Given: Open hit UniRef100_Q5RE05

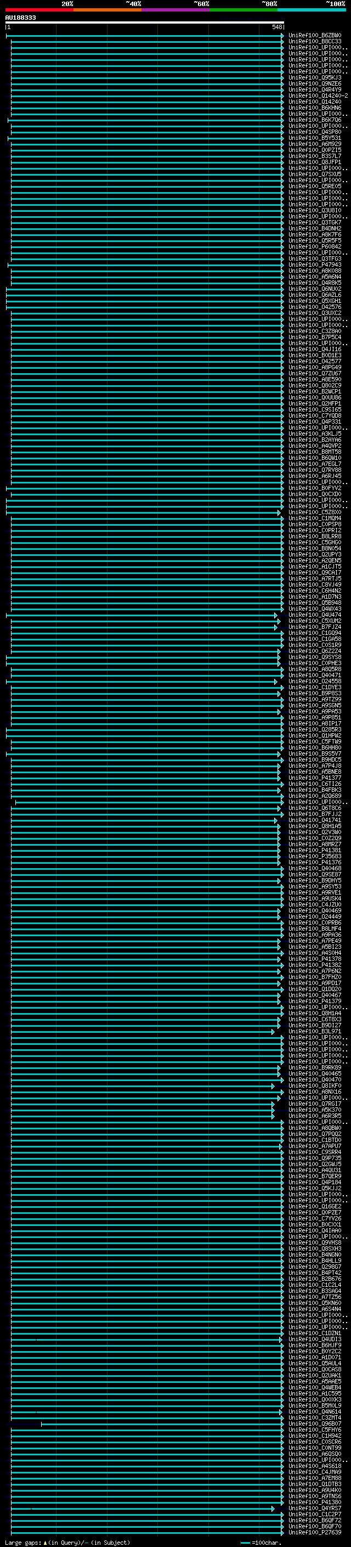Looking at the screenshot, I should coord(314,186).
